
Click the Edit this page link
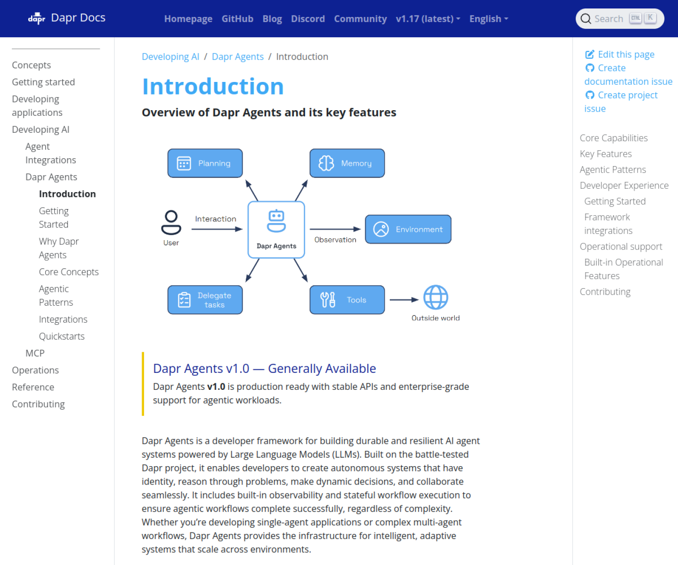(x=626, y=55)
